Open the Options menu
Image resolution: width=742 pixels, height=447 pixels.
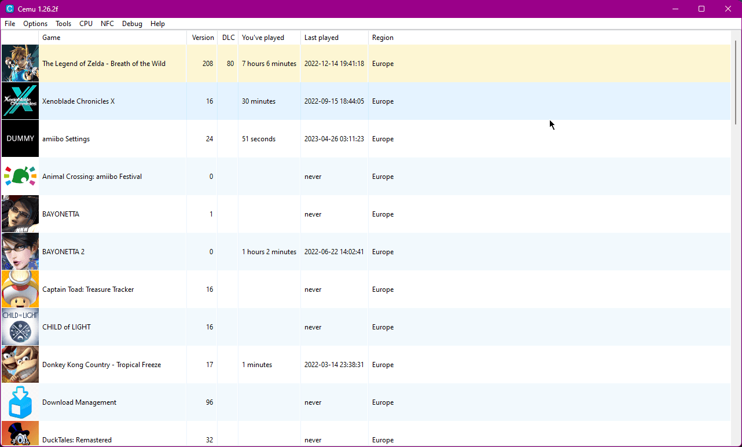[x=35, y=24]
